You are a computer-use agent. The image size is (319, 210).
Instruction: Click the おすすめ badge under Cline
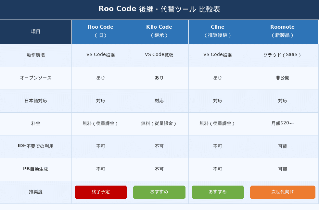[x=218, y=192]
